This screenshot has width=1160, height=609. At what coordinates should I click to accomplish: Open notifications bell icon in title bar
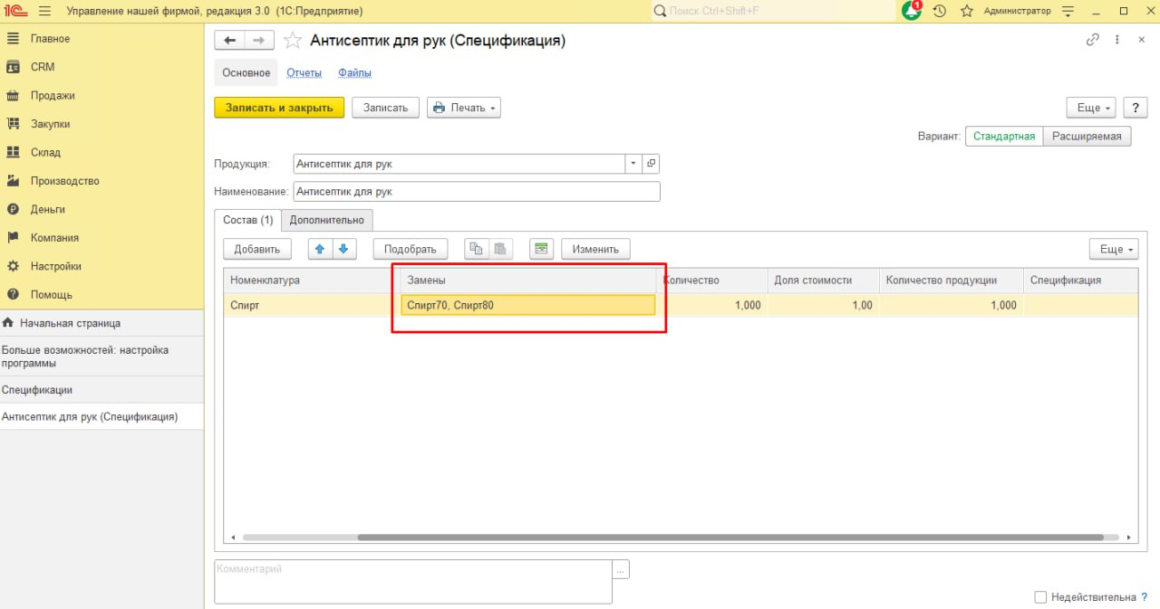tap(912, 11)
